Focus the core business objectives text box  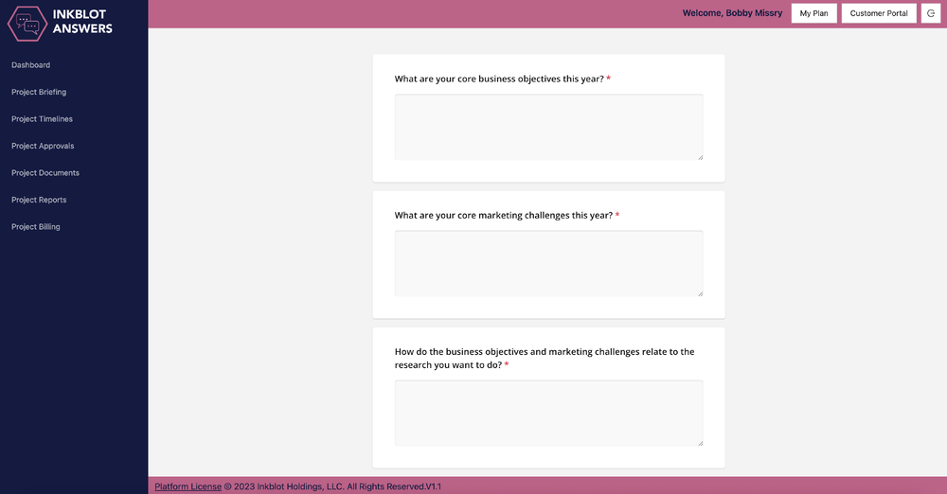coord(548,127)
